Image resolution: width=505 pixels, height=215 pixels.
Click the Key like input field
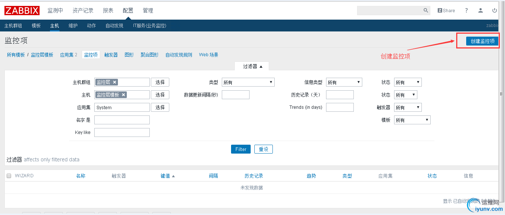coord(122,132)
